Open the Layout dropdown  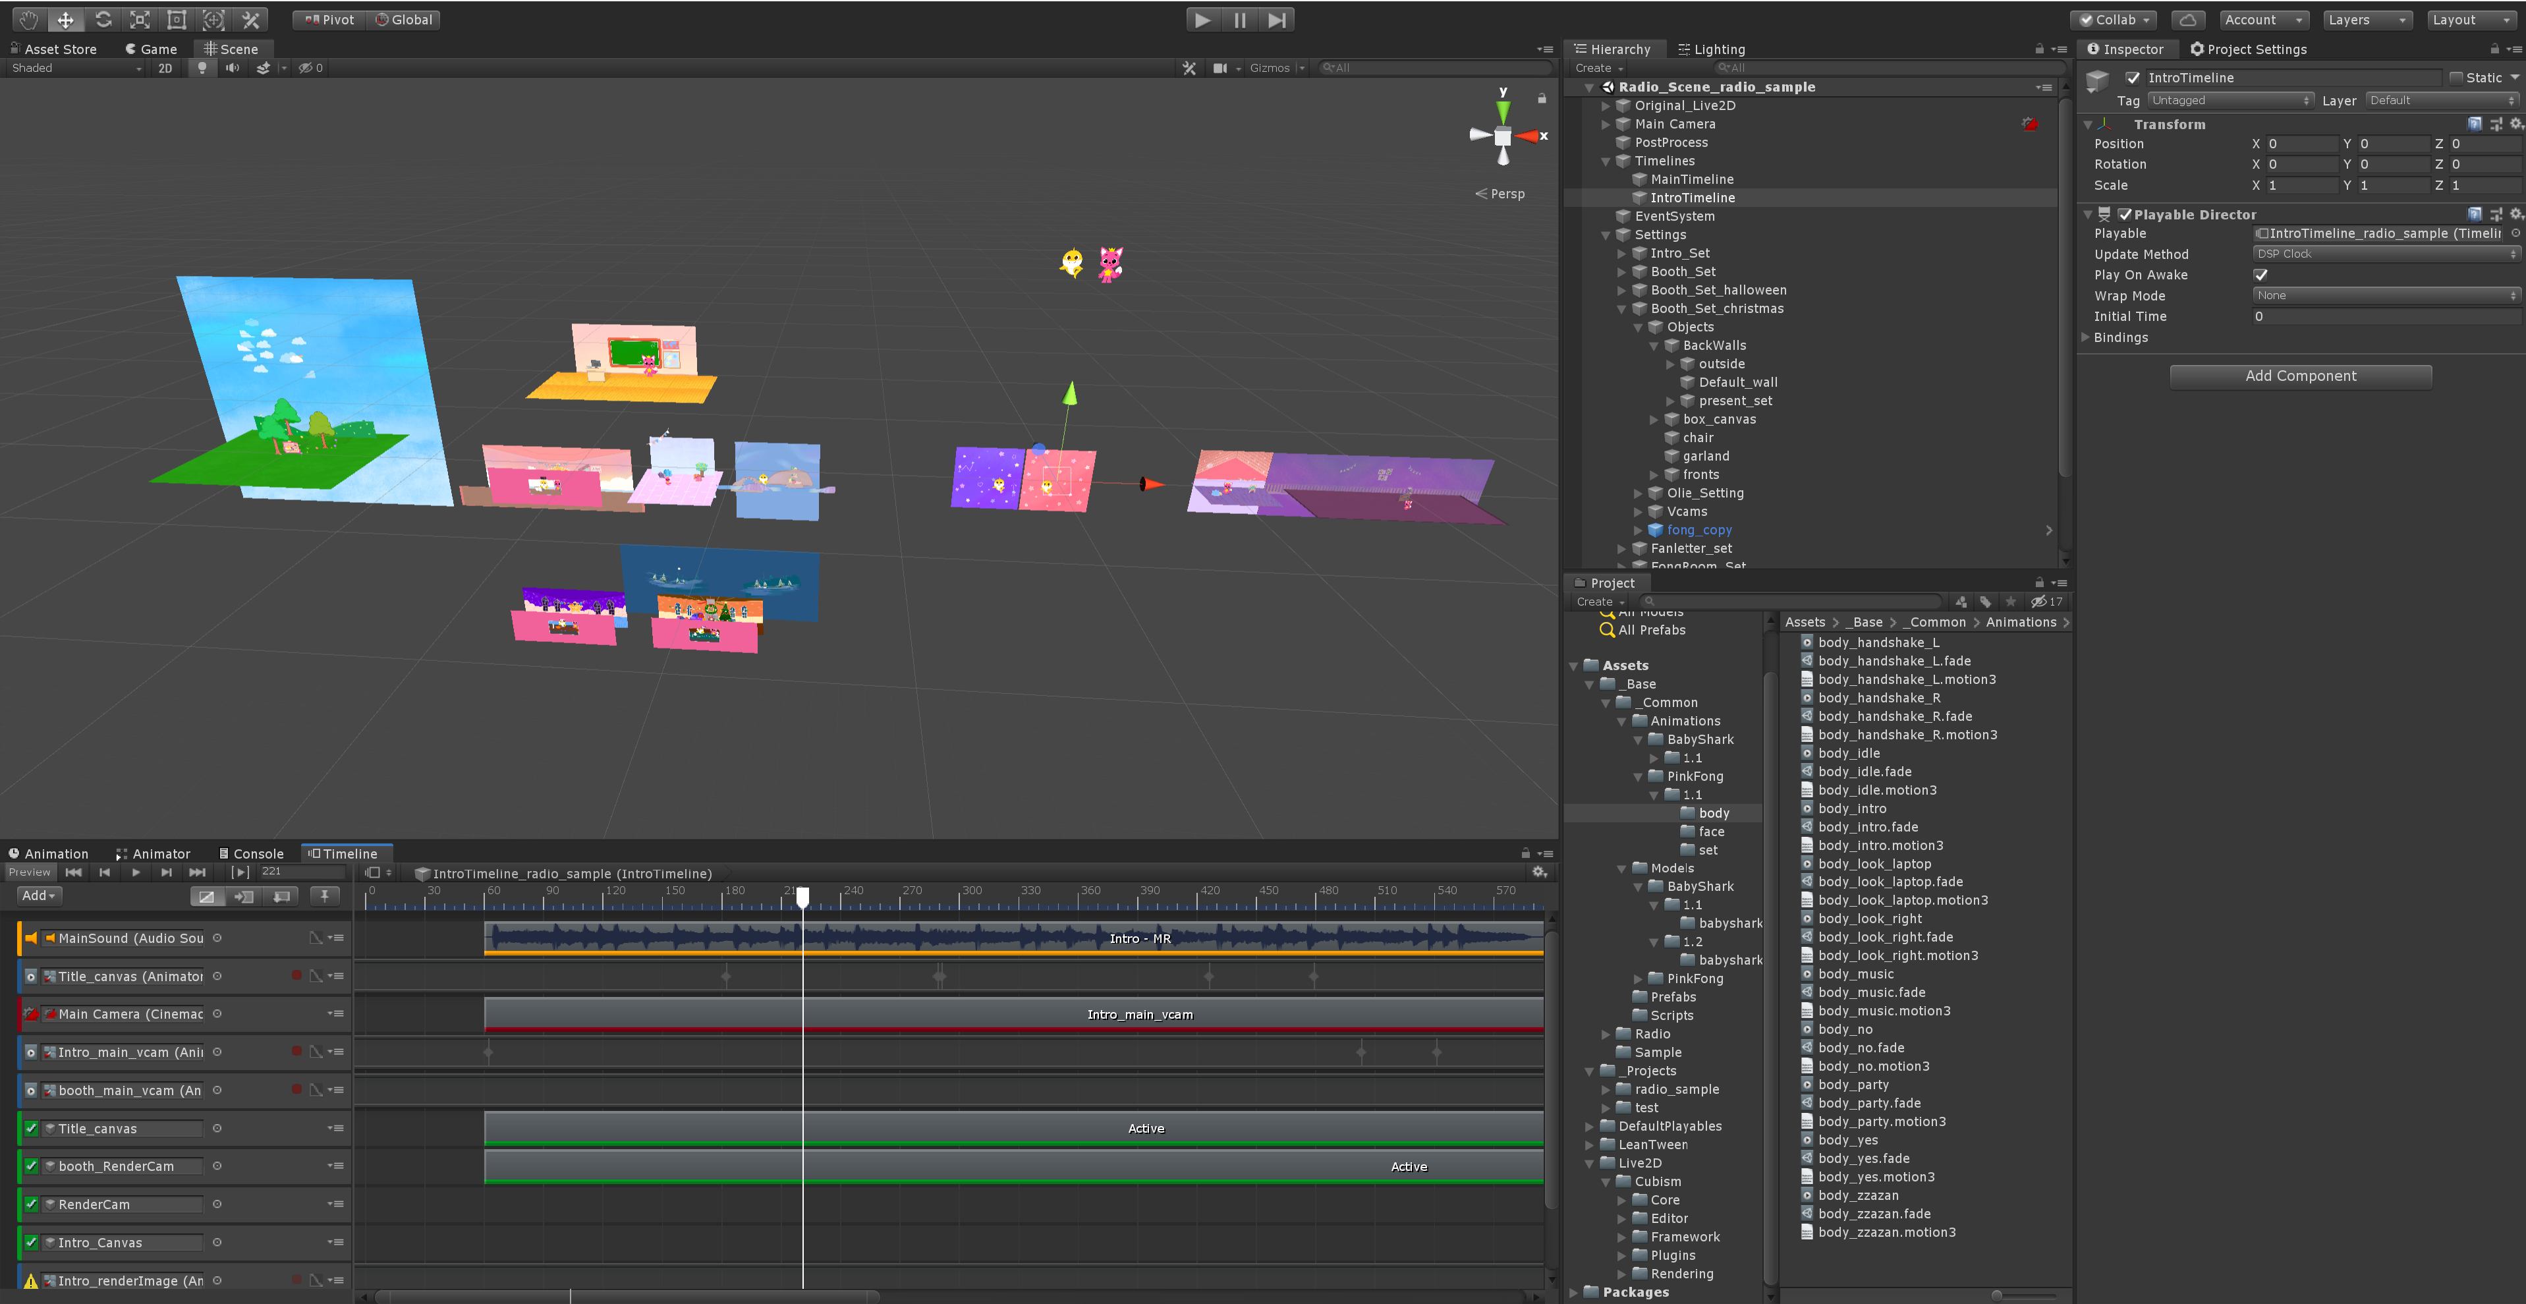(x=2472, y=20)
